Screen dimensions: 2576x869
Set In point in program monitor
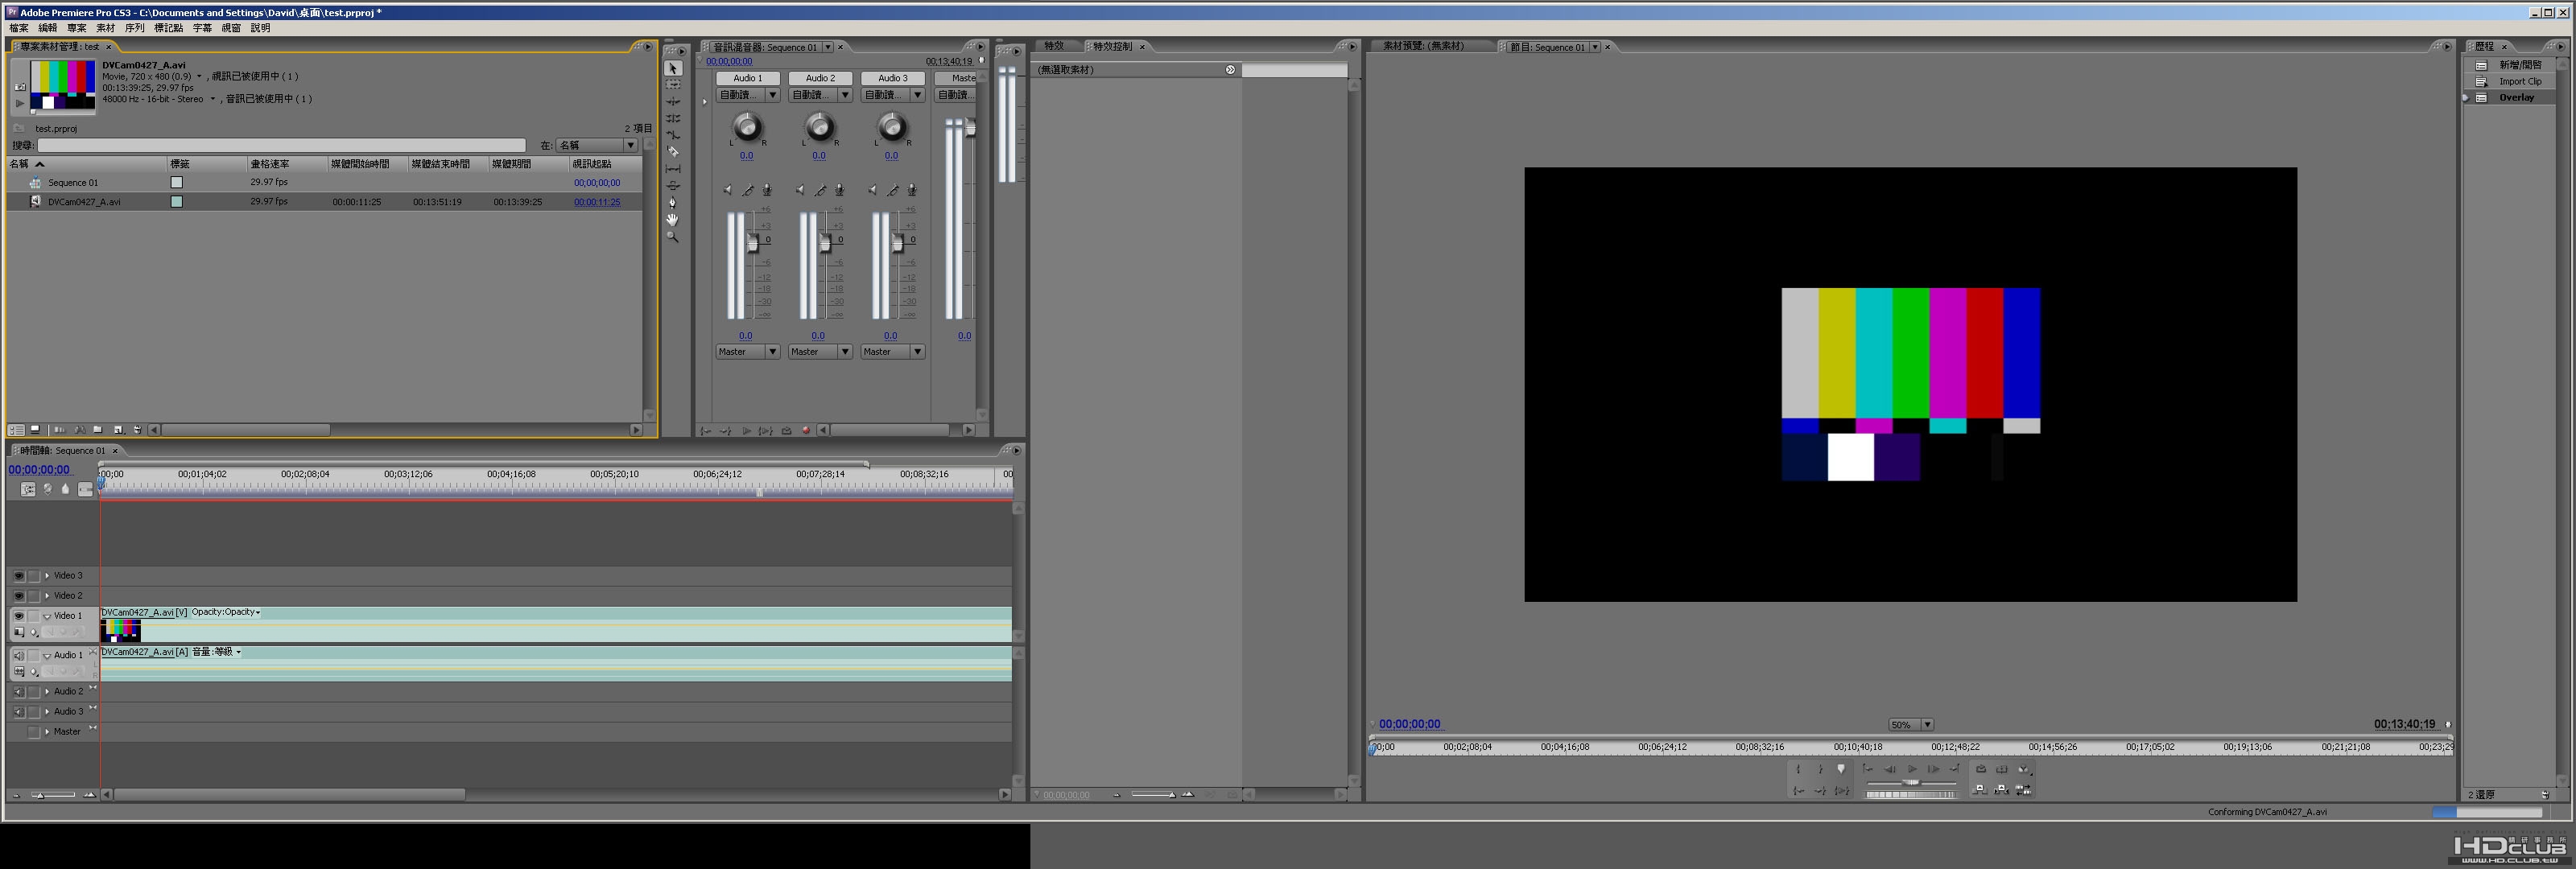tap(1798, 769)
